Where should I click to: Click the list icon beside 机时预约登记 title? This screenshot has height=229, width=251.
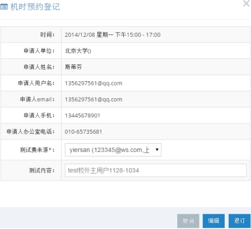(4, 7)
